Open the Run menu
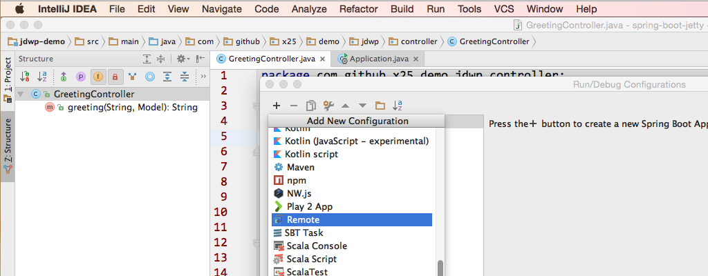 pyautogui.click(x=436, y=9)
